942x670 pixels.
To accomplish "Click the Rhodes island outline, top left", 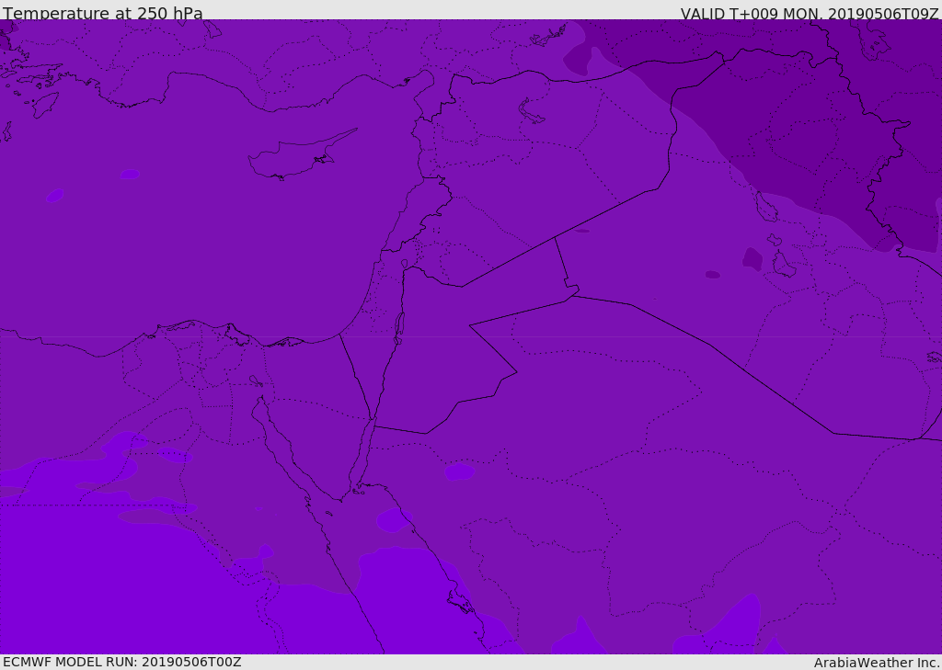I will [x=44, y=104].
